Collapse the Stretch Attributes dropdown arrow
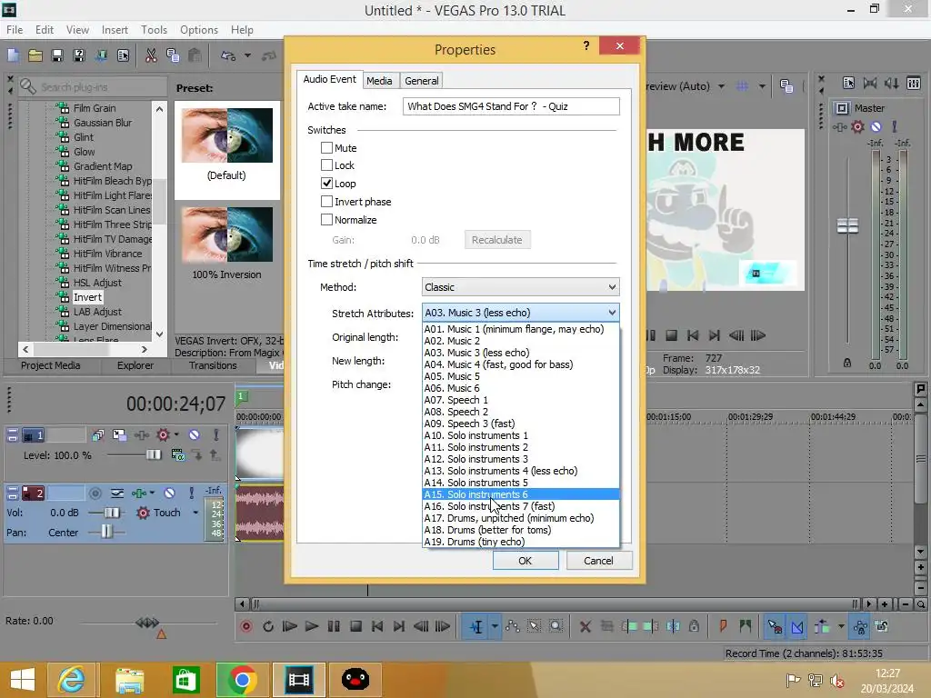The image size is (931, 698). (x=612, y=313)
